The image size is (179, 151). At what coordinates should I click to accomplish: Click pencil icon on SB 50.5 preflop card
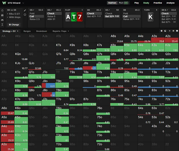[33, 10]
